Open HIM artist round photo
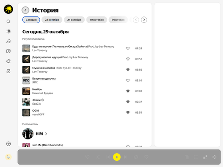The image size is (223, 167). [x=28, y=134]
